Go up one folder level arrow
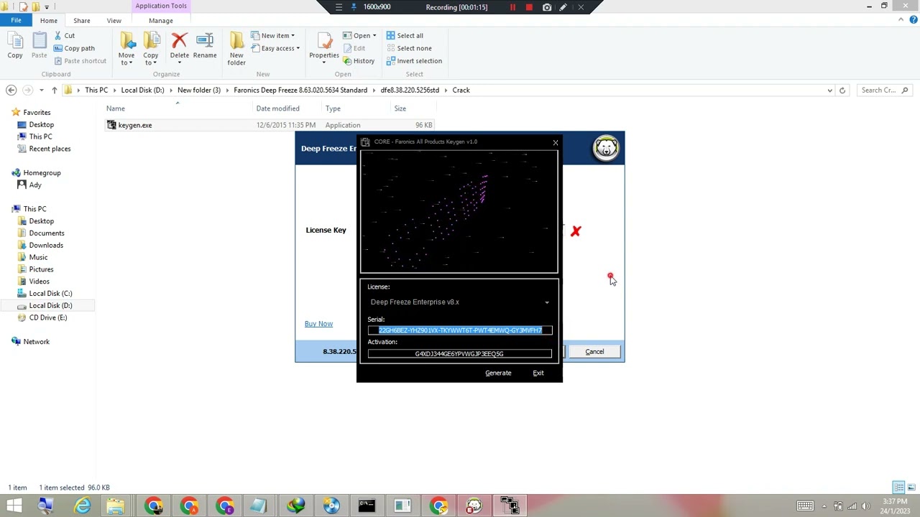920x517 pixels. [x=54, y=90]
